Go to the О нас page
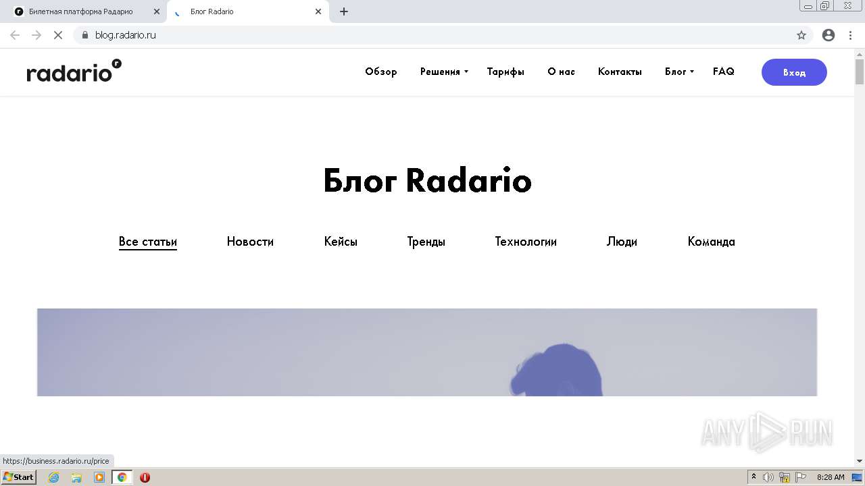 (x=561, y=72)
